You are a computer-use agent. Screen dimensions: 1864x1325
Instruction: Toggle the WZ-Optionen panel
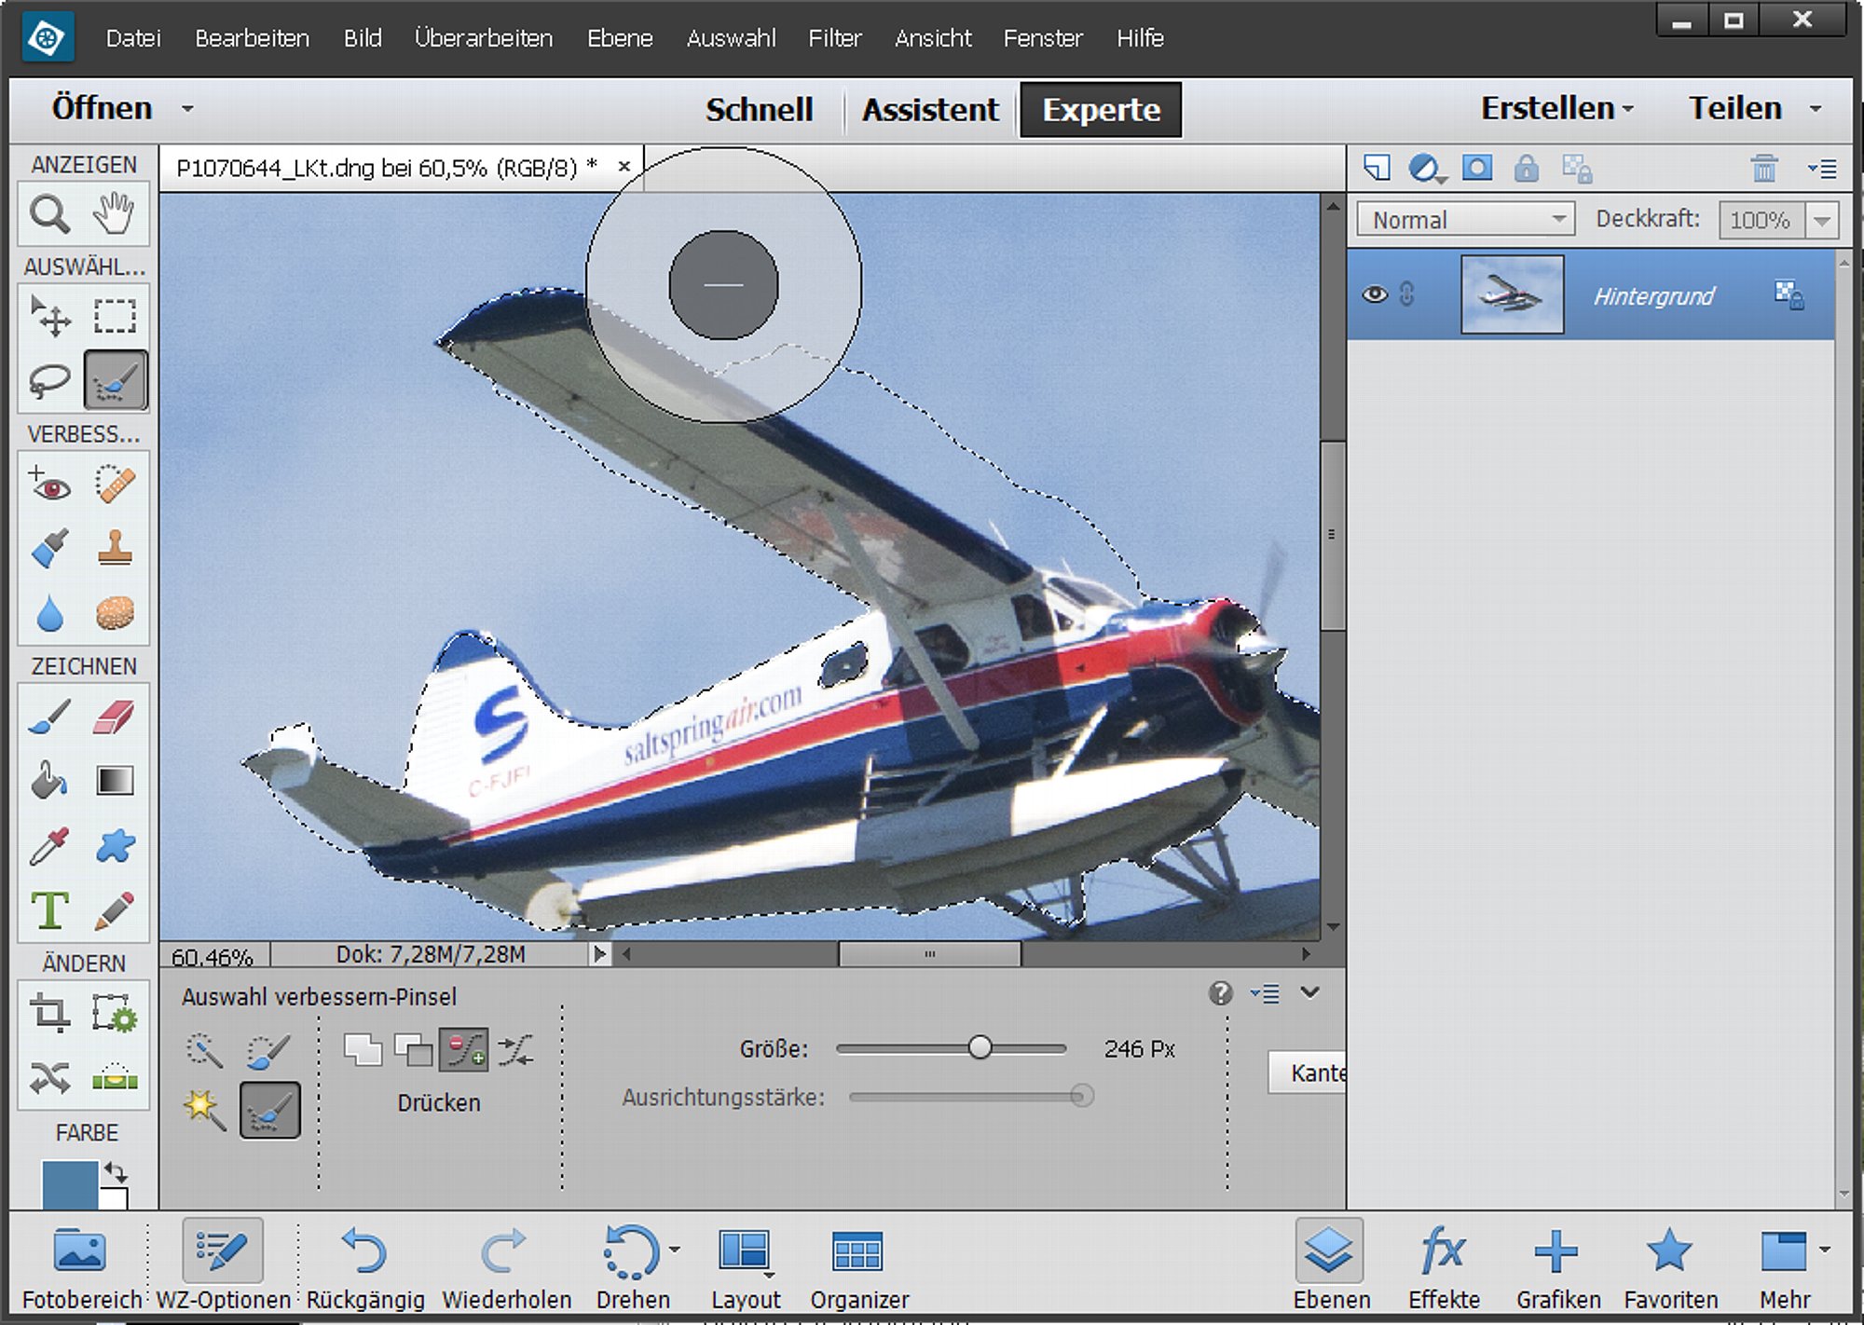pos(223,1264)
